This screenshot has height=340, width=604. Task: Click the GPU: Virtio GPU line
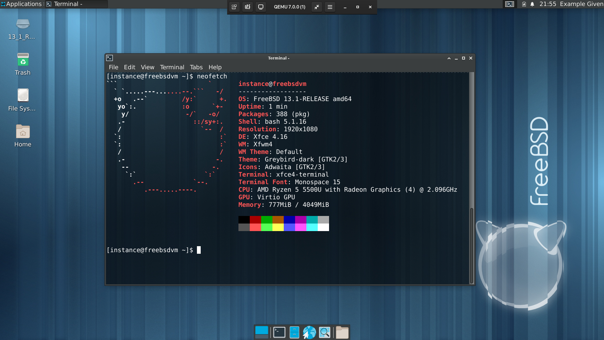point(266,197)
